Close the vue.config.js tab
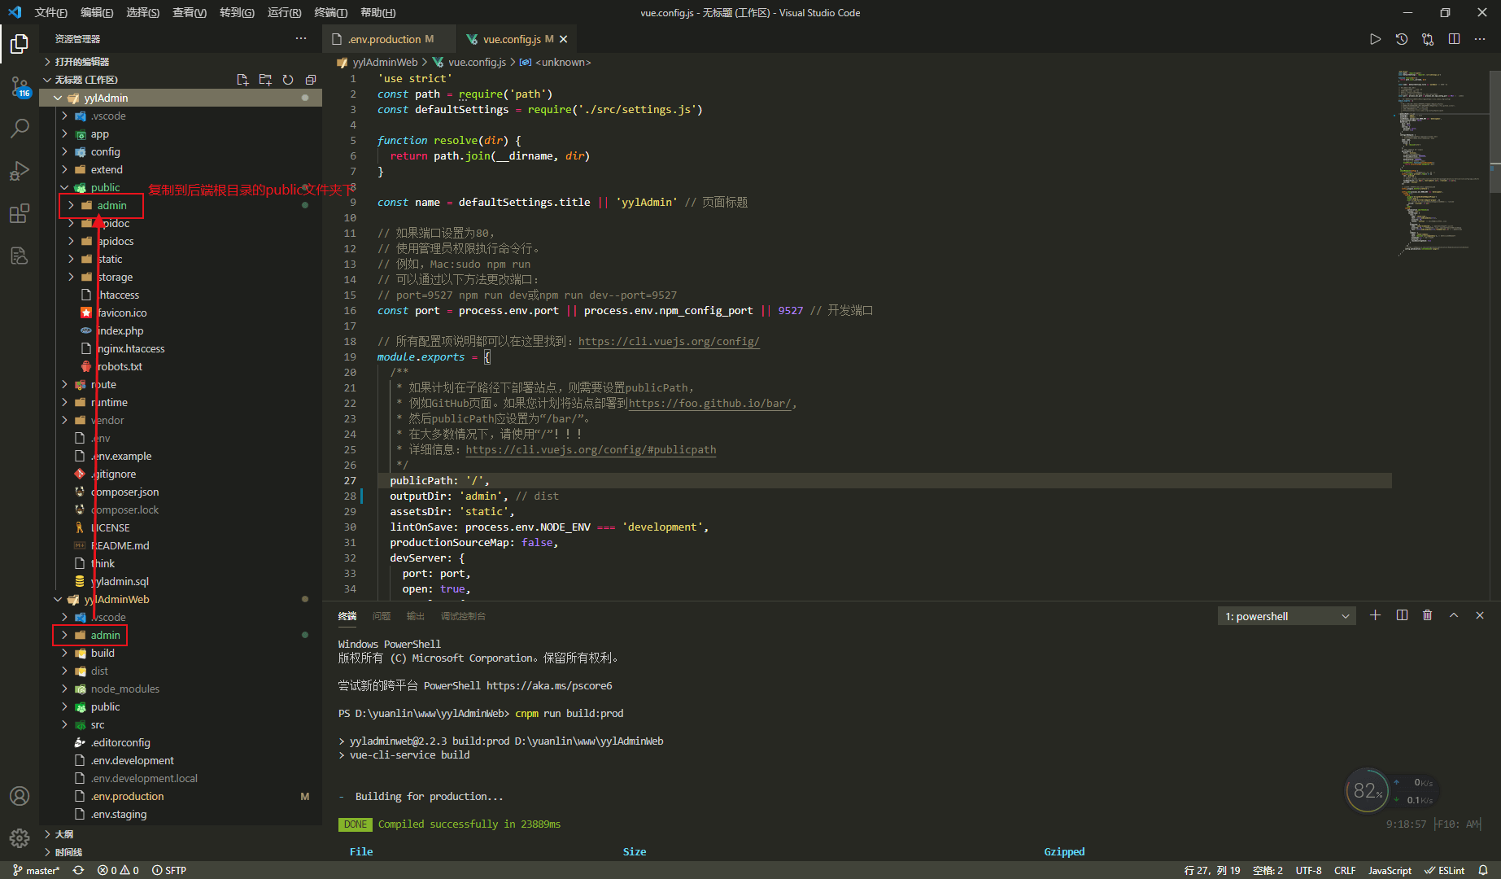The width and height of the screenshot is (1501, 879). pyautogui.click(x=564, y=39)
